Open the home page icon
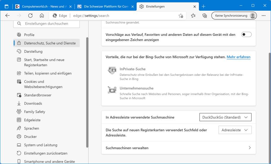 (42, 16)
